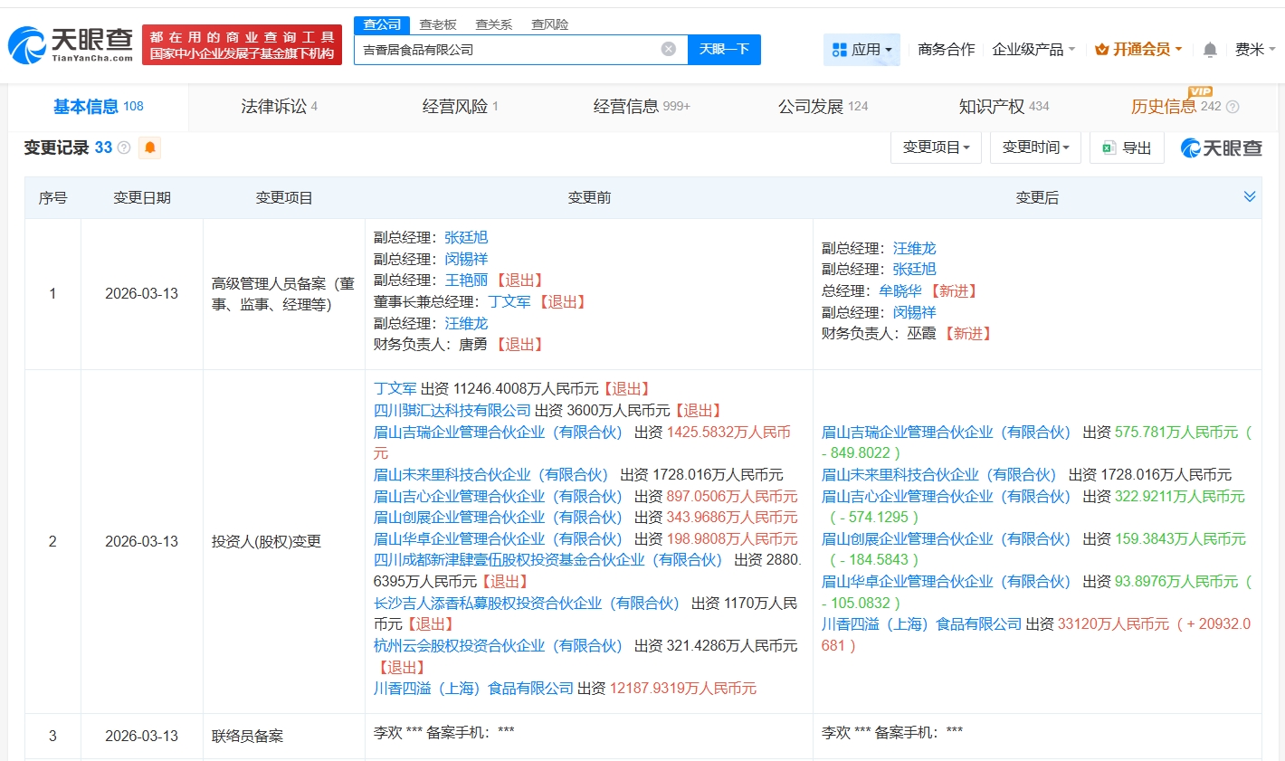Click the Tianyancha logo in the header
The height and width of the screenshot is (761, 1285).
71,45
